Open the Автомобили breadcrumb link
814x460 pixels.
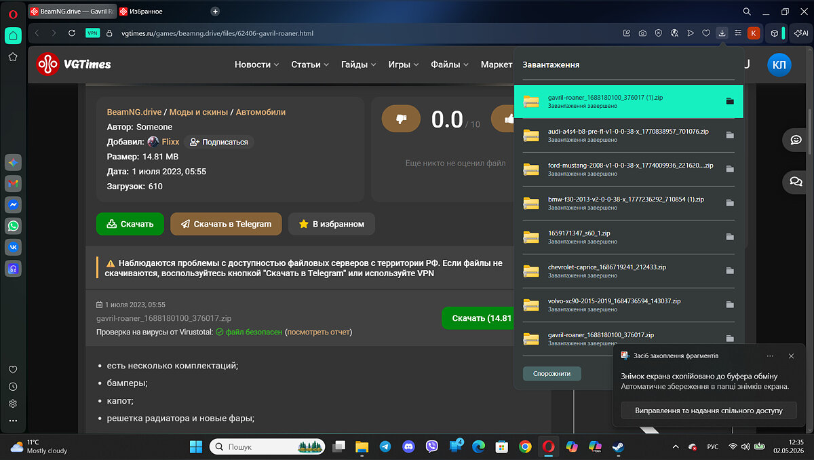click(260, 112)
